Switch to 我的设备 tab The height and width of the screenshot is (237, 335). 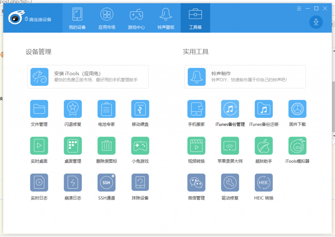pos(77,18)
